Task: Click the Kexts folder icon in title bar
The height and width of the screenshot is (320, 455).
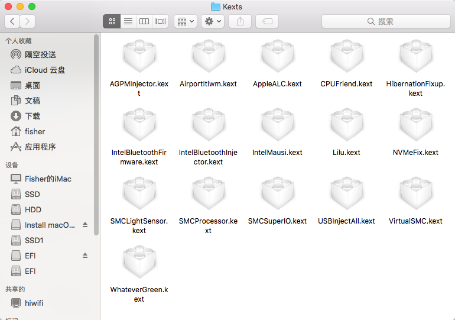Action: 215,7
